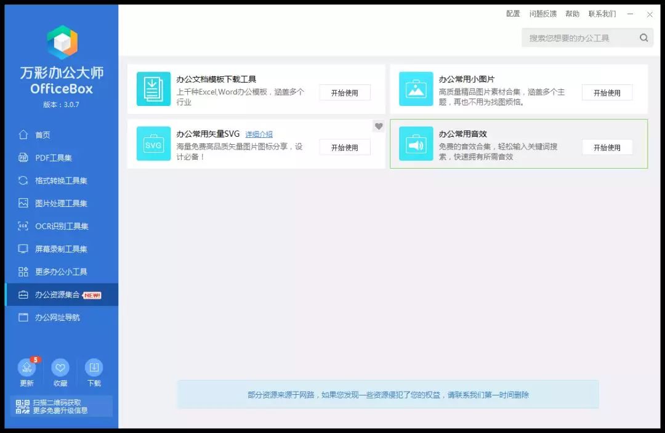Open the 首页 home section
This screenshot has width=665, height=433.
(x=42, y=135)
